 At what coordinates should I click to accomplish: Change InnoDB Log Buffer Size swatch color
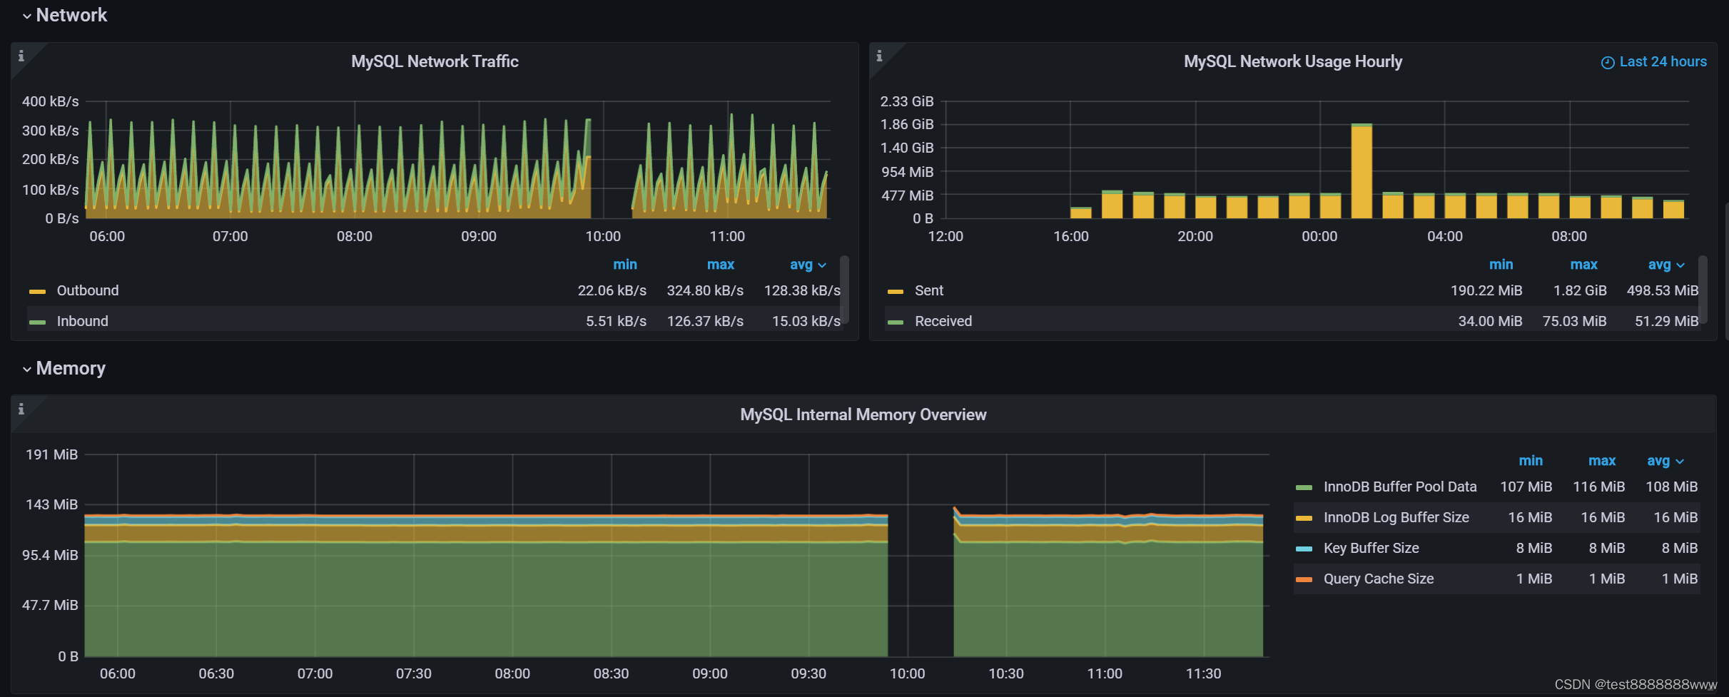click(1304, 519)
